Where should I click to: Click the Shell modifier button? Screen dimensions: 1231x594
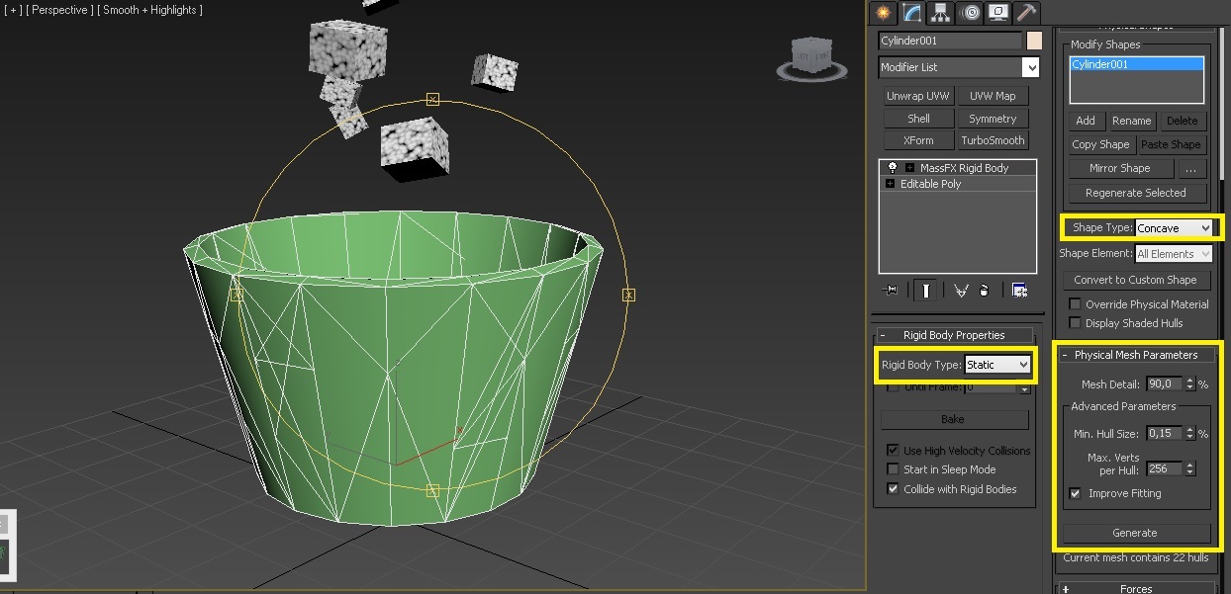coord(918,119)
